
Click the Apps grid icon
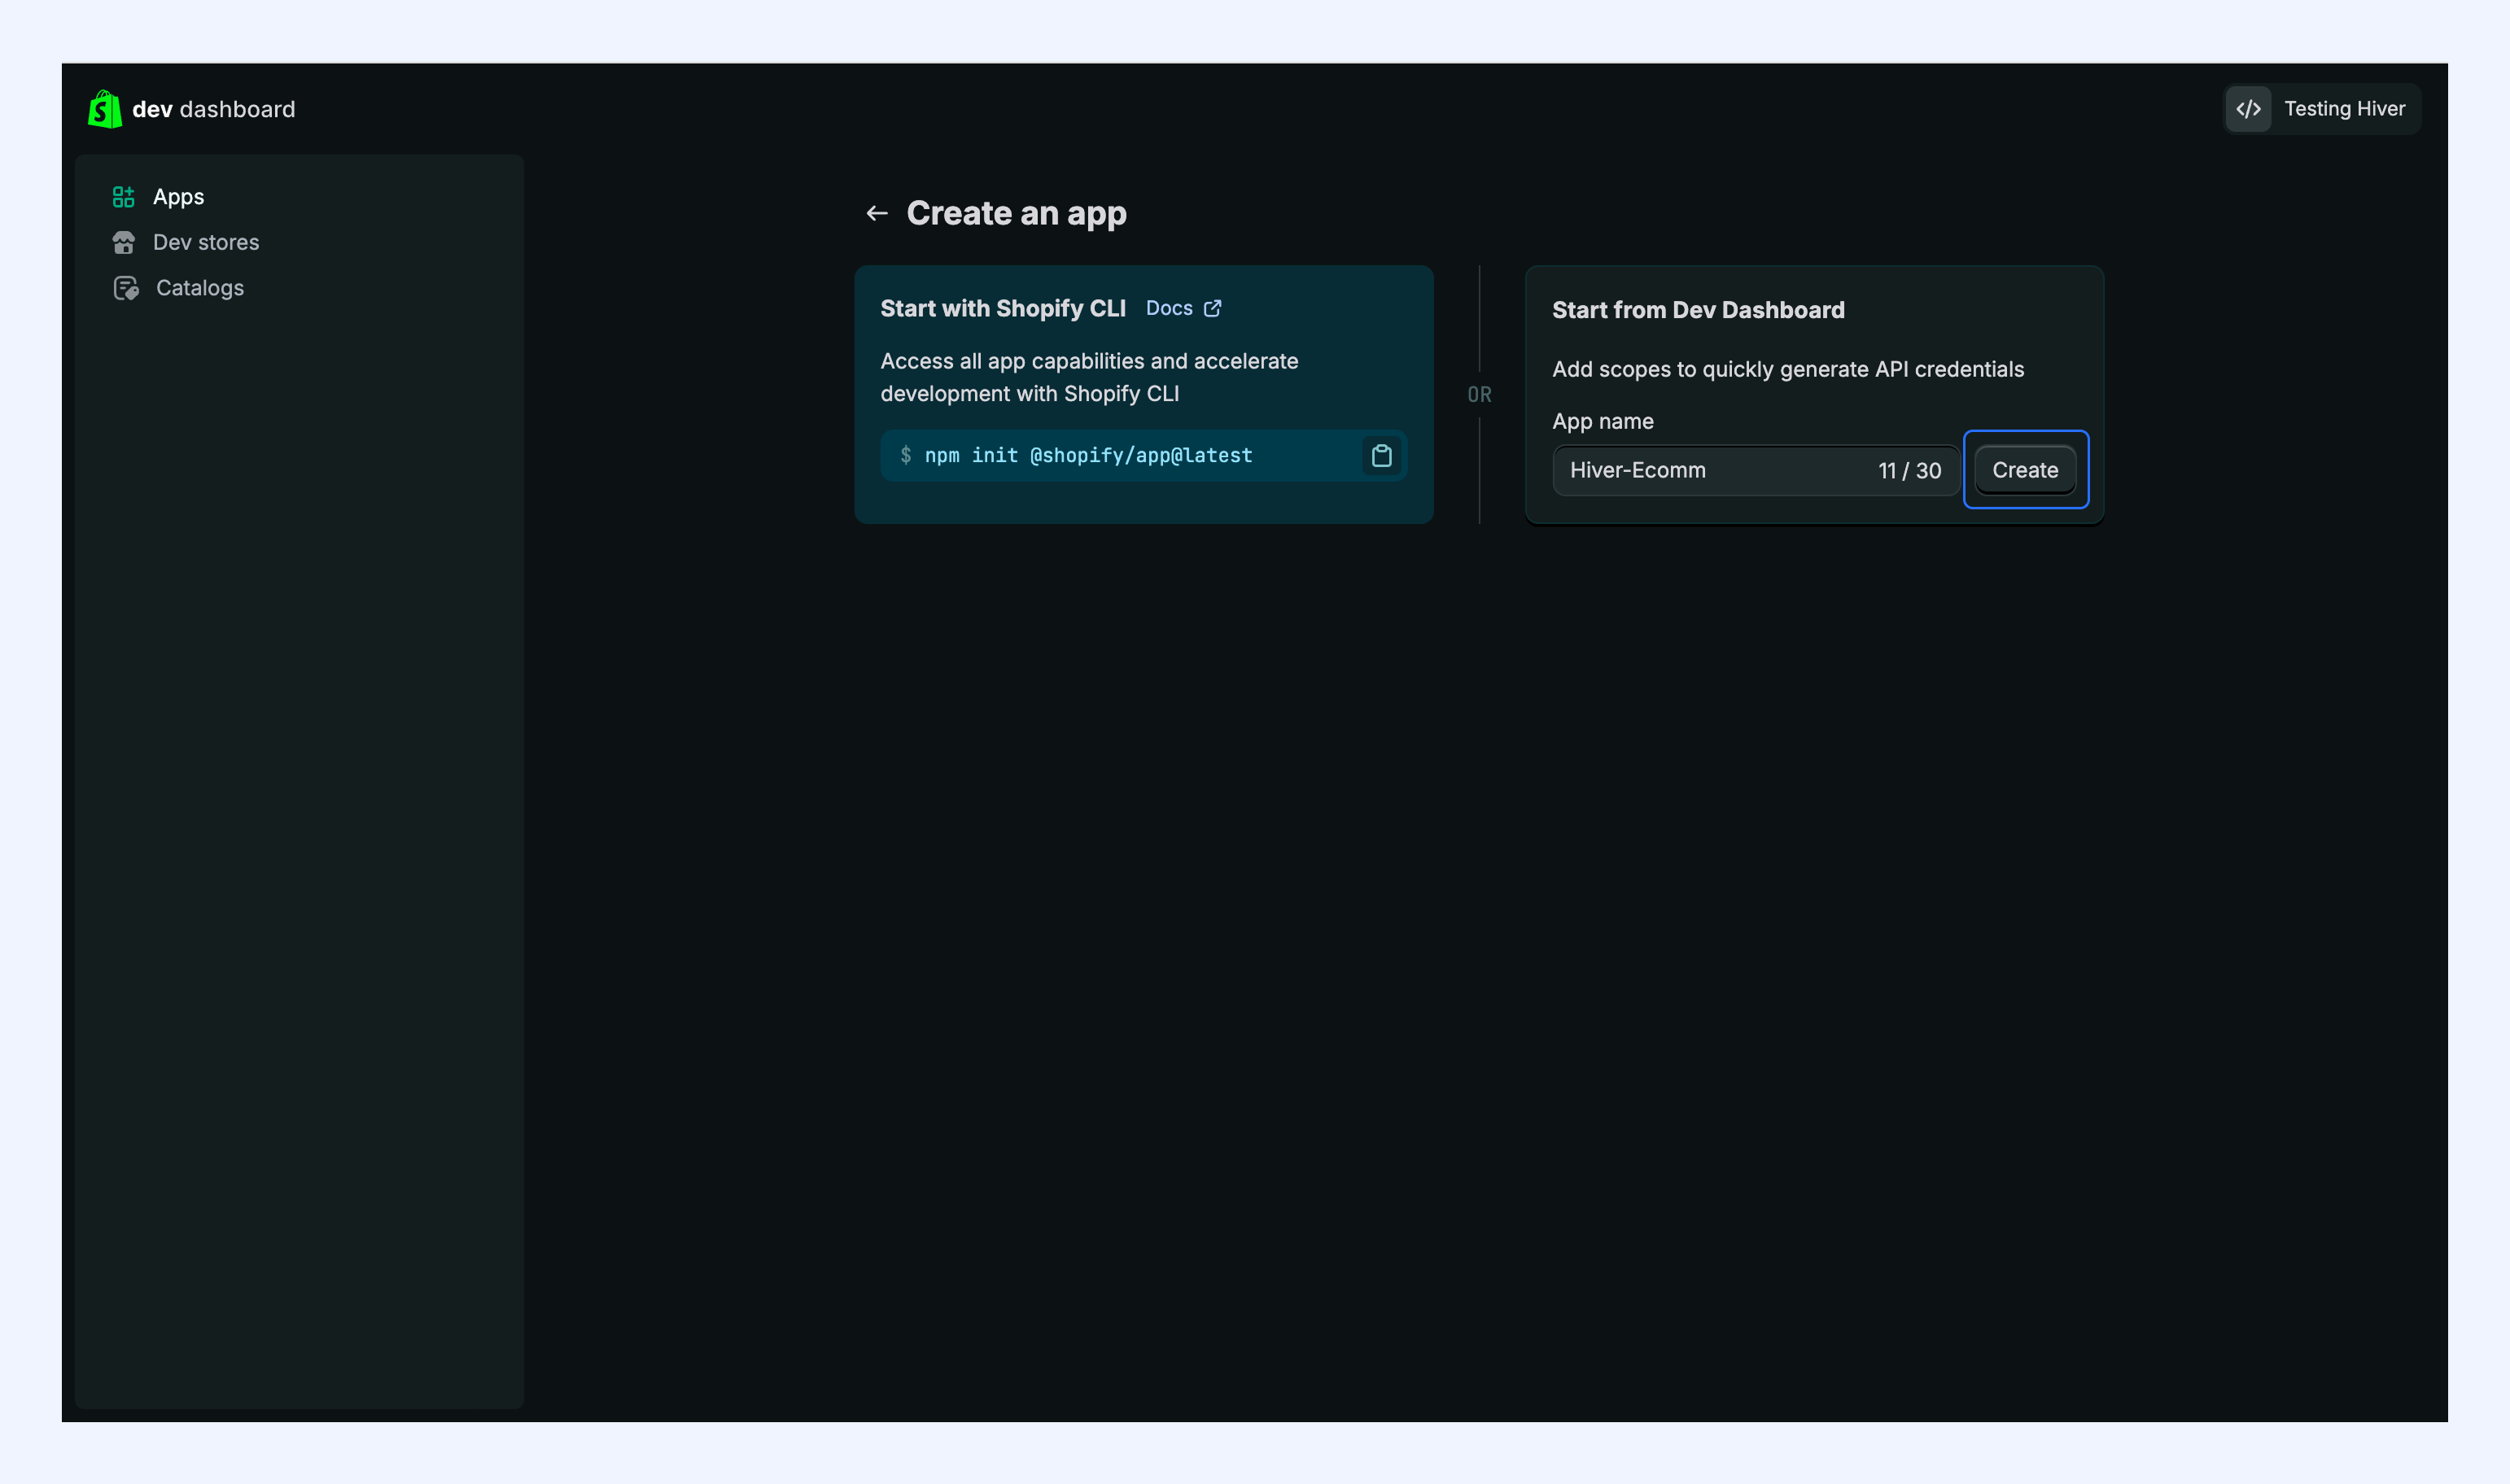click(123, 197)
